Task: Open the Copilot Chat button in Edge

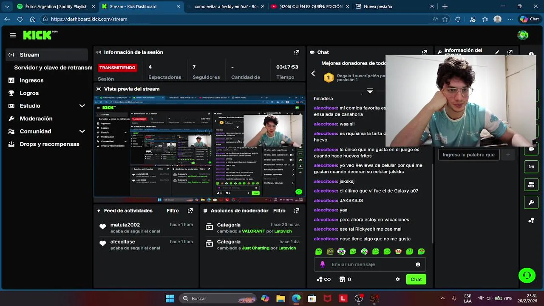Action: click(x=530, y=19)
